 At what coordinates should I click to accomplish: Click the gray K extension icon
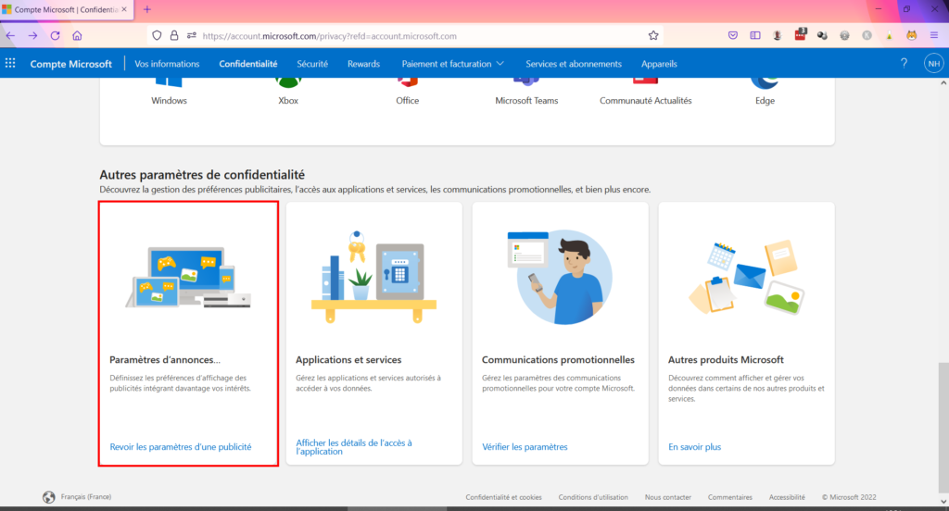[867, 36]
